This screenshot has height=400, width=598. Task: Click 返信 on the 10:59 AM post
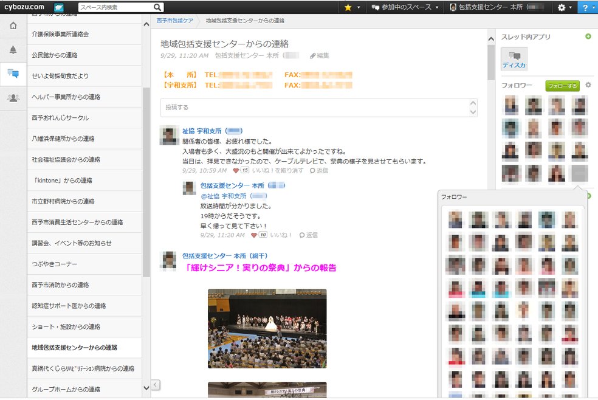click(x=319, y=170)
